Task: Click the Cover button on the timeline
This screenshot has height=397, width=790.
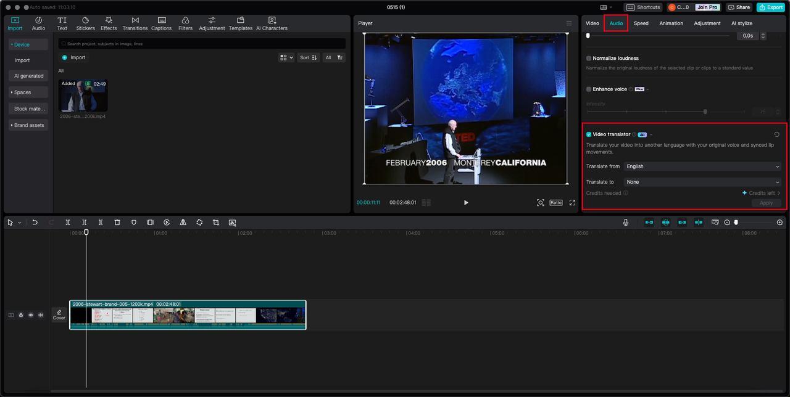Action: 59,314
